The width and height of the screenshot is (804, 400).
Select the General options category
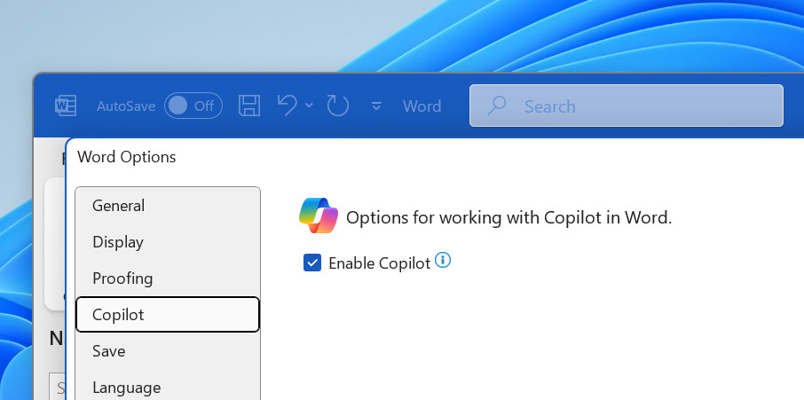[x=118, y=206]
